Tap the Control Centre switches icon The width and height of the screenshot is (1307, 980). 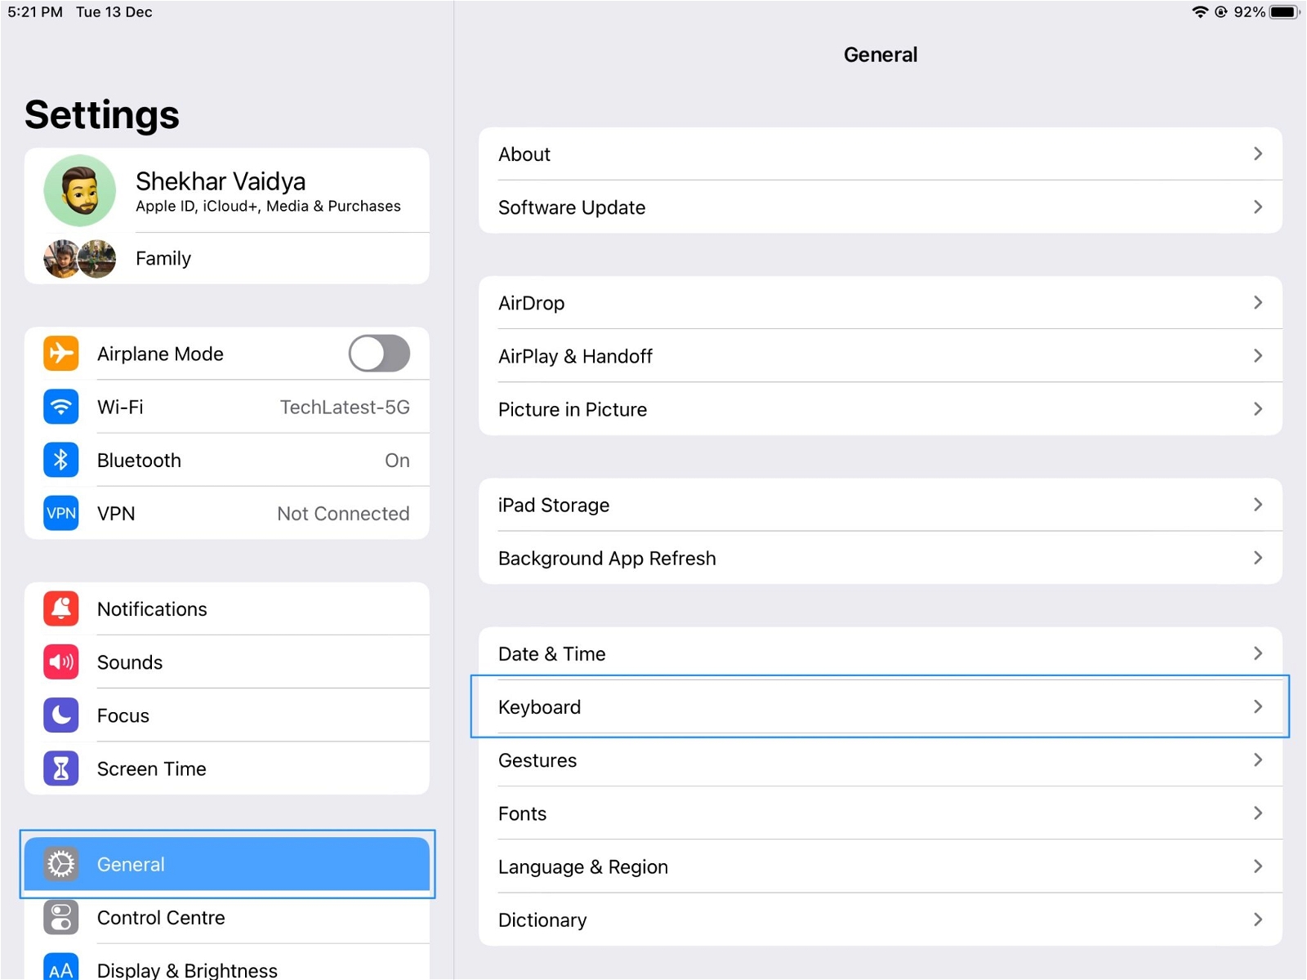pyautogui.click(x=61, y=917)
